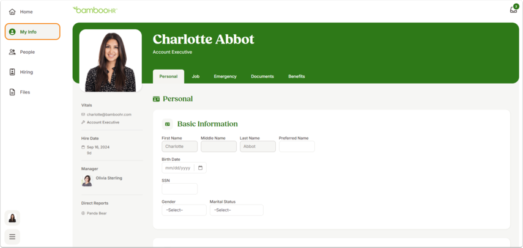This screenshot has height=248, width=523.
Task: Switch to the Emergency tab
Action: point(225,76)
